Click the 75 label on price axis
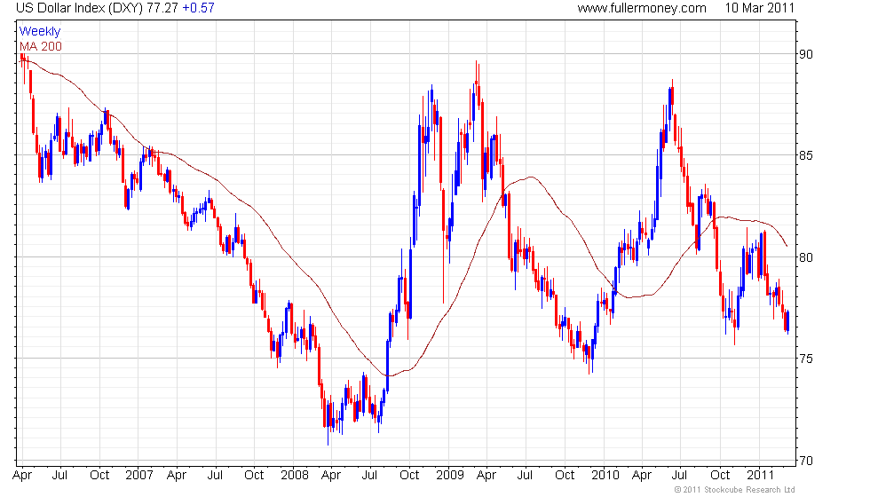The height and width of the screenshot is (497, 870). (806, 359)
